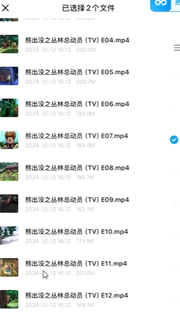The height and width of the screenshot is (313, 180).
Task: Tick the E12.mp4 selection circle
Action: 174,299
